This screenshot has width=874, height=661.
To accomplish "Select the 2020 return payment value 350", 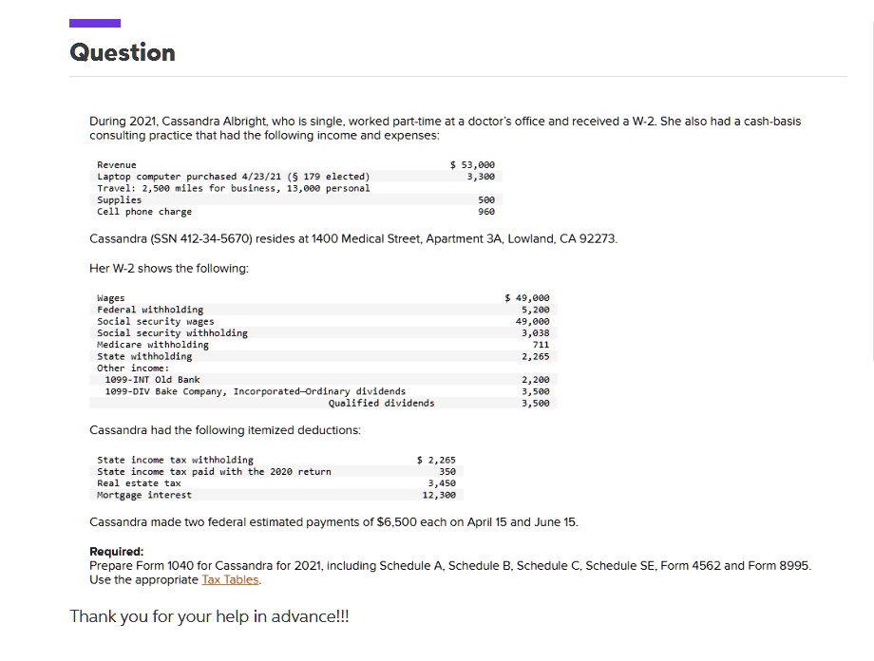I will pyautogui.click(x=447, y=471).
